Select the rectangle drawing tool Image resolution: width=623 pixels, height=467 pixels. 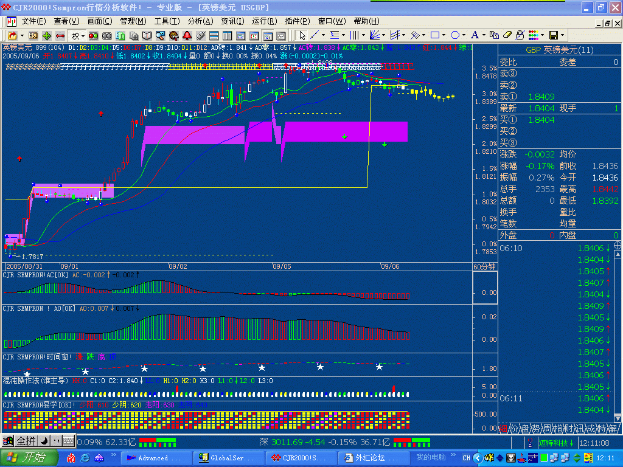434,36
